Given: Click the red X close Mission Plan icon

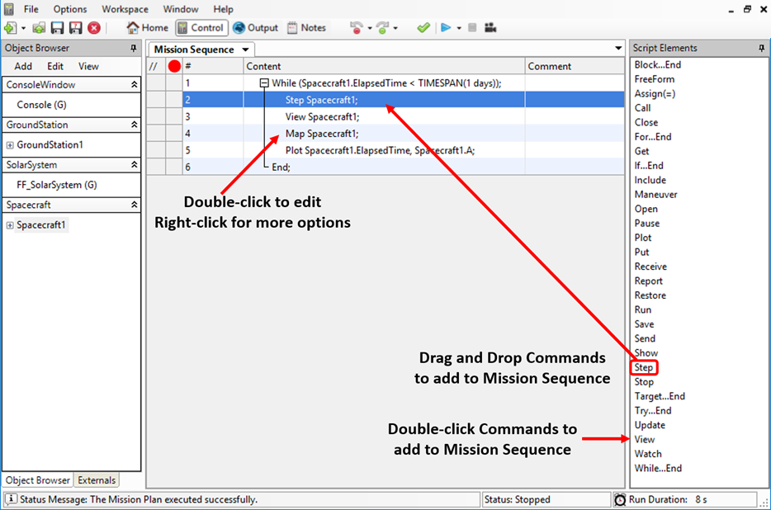Looking at the screenshot, I should tap(94, 28).
